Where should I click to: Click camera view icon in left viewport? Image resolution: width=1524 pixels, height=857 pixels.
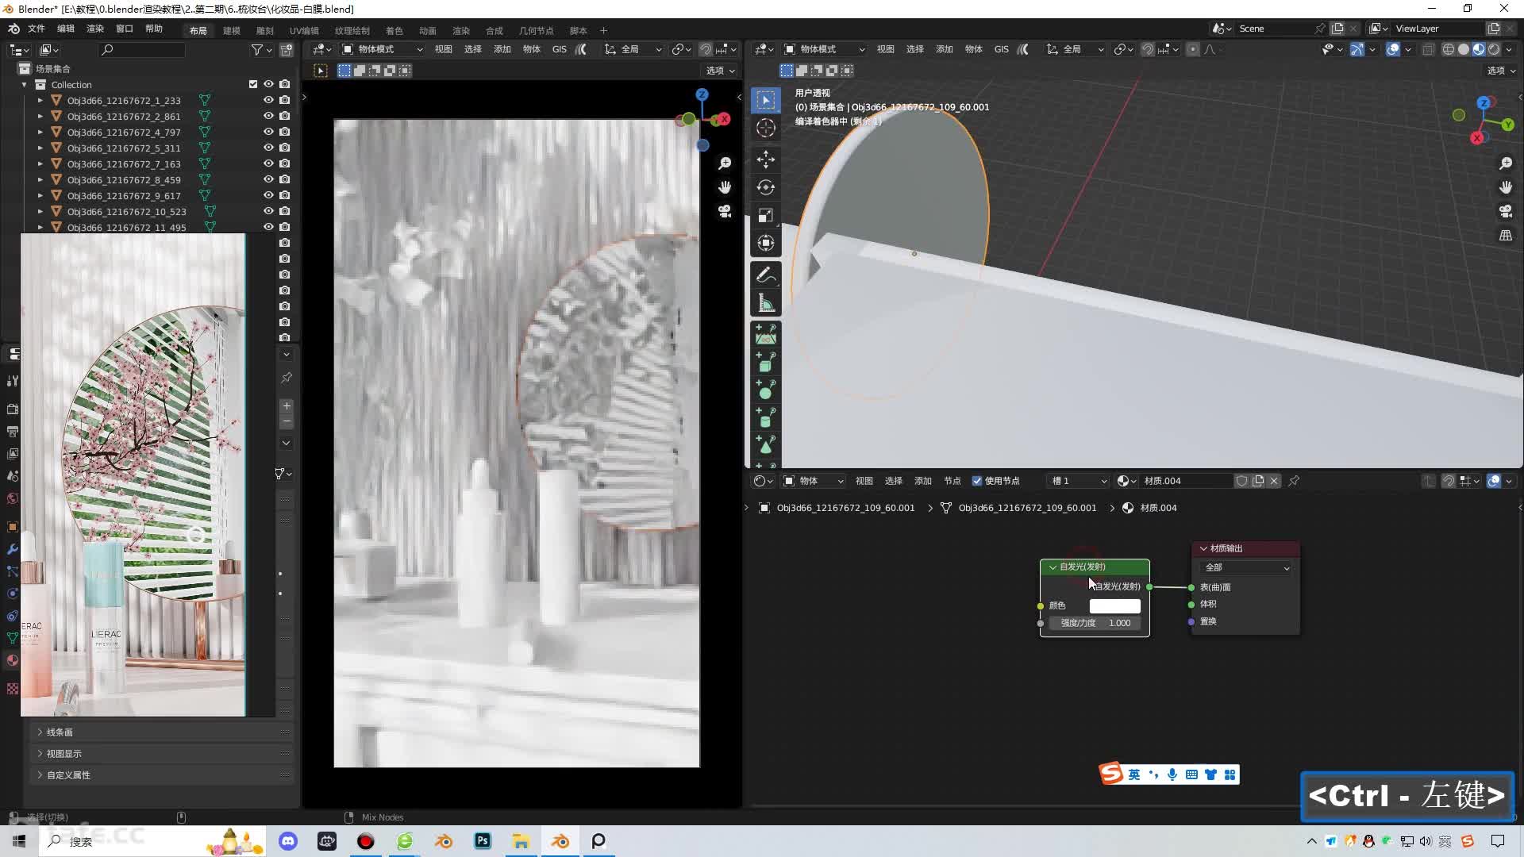(x=725, y=211)
